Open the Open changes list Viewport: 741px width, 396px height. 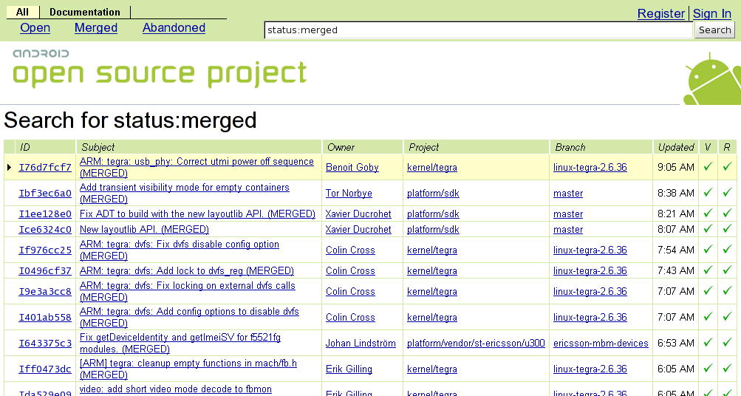coord(35,28)
